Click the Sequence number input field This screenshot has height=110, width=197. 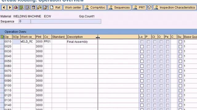tap(25, 21)
